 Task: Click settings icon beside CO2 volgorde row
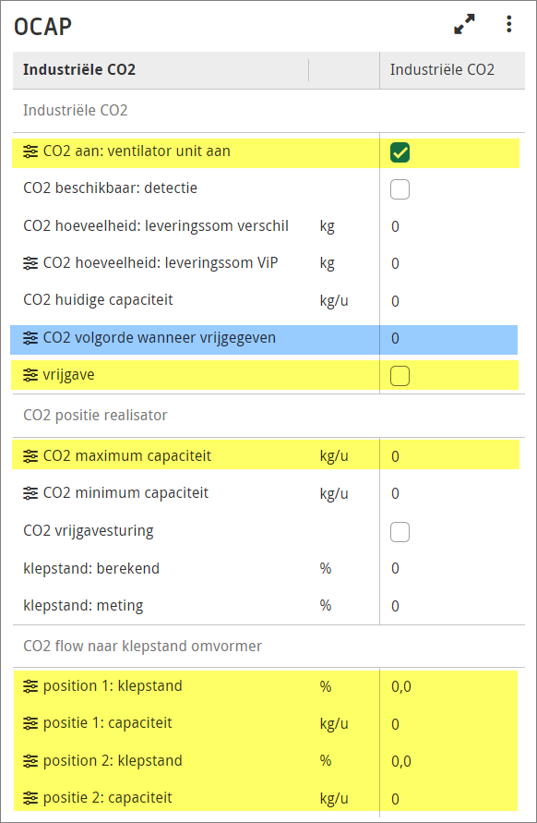[x=30, y=338]
